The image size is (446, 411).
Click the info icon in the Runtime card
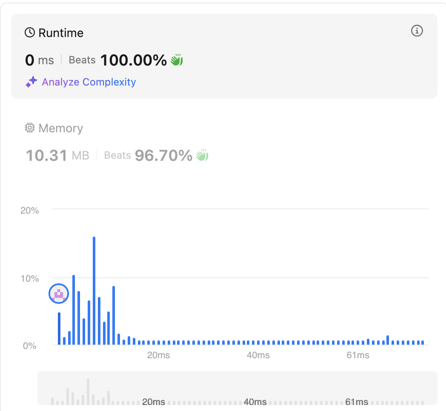click(417, 31)
